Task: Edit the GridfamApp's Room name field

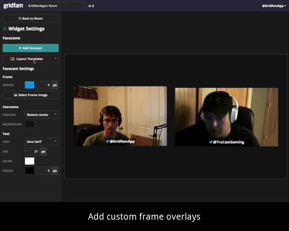Action: point(56,6)
